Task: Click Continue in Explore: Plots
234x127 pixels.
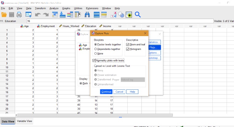Action: [106, 92]
